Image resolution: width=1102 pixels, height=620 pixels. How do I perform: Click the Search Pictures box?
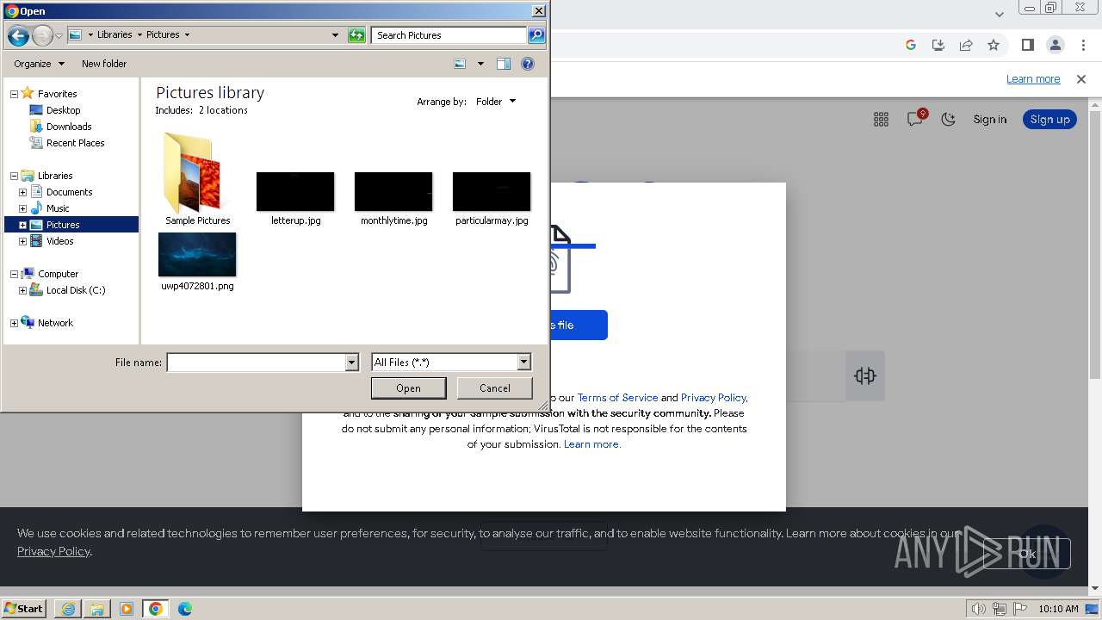pyautogui.click(x=449, y=35)
